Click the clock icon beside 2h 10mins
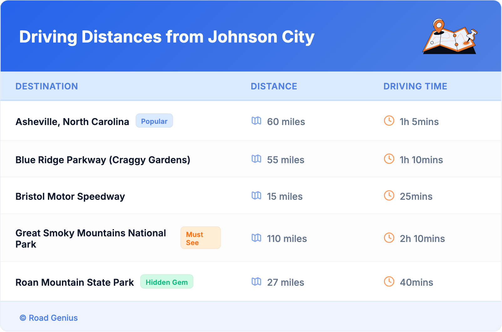The image size is (502, 332). click(x=389, y=238)
